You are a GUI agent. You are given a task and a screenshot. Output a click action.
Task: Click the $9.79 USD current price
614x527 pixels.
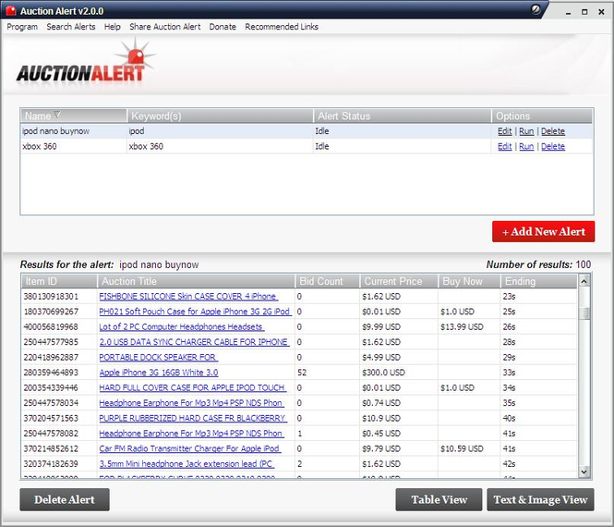click(x=381, y=448)
